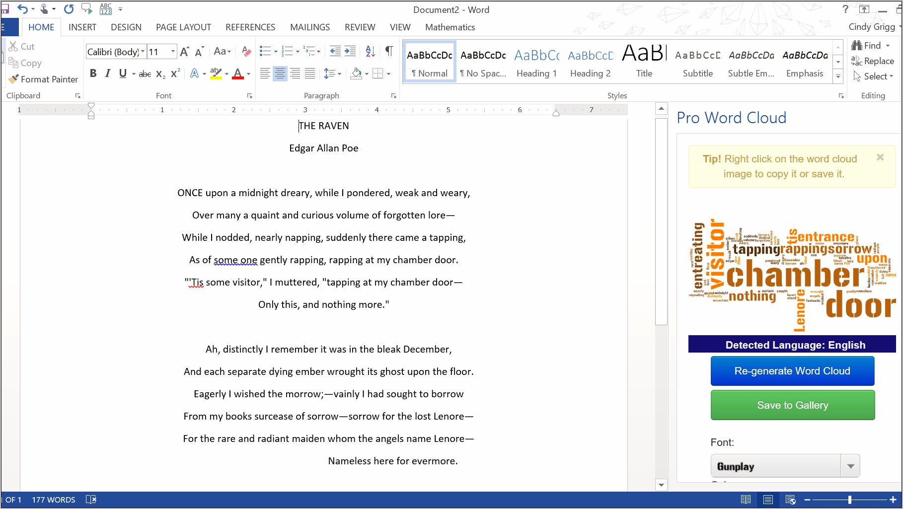This screenshot has height=509, width=903.
Task: Open the INSERT ribbon tab
Action: click(x=82, y=27)
